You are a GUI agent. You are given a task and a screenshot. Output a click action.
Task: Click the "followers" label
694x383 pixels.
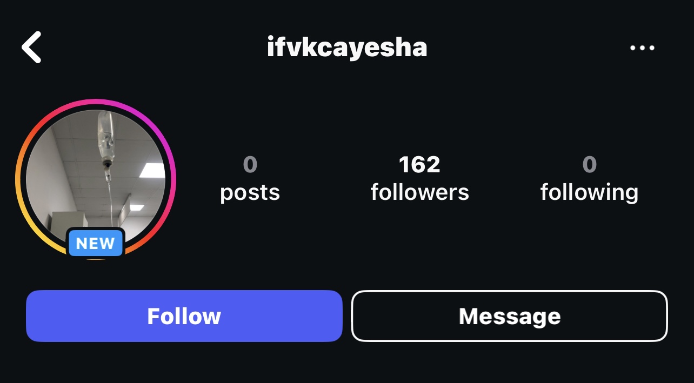[x=420, y=192]
